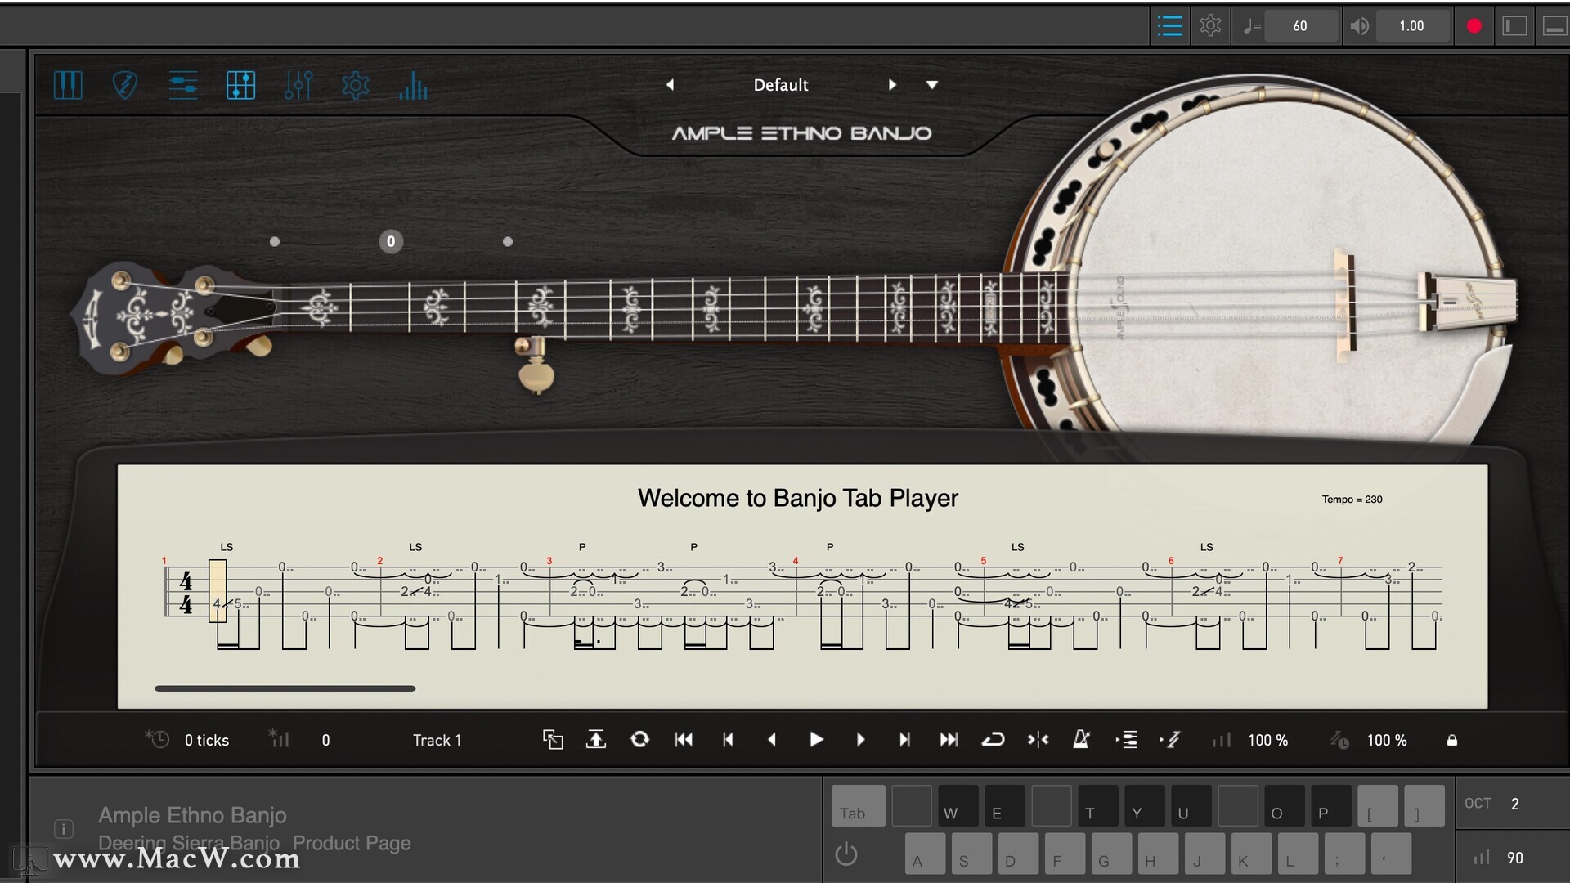Screen dimensions: 1570x883
Task: Click the [ octave-down key
Action: (x=1378, y=805)
